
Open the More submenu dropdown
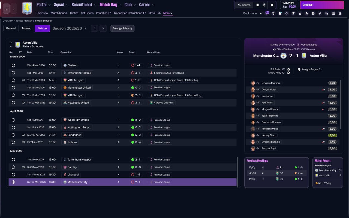pos(168,13)
